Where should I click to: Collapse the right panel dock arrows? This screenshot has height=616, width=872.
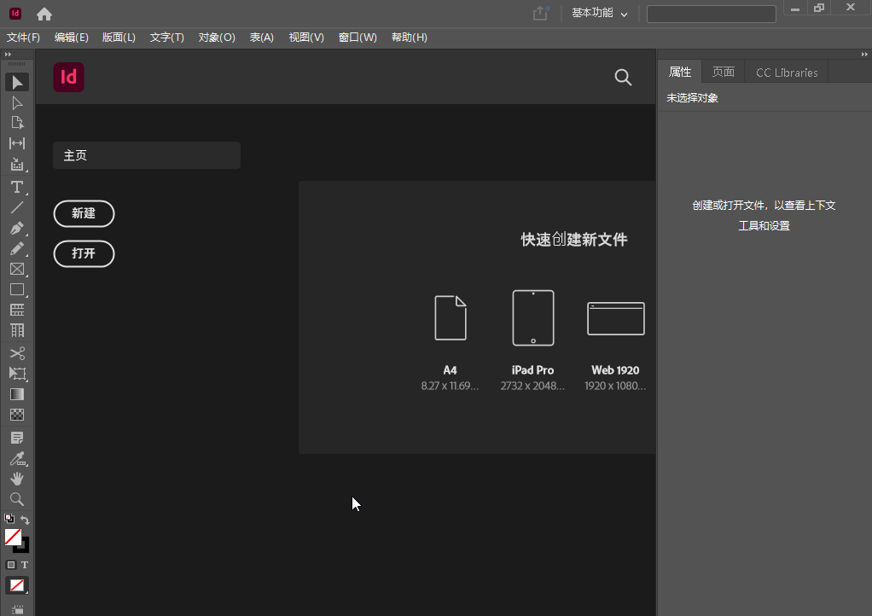[x=864, y=54]
